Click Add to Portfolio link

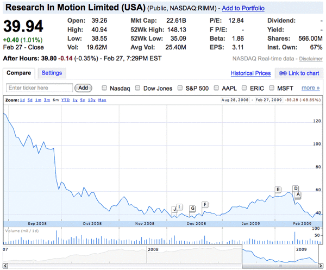click(243, 8)
